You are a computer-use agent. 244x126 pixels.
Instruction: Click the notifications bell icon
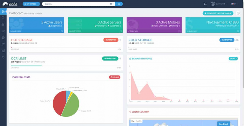205,4
